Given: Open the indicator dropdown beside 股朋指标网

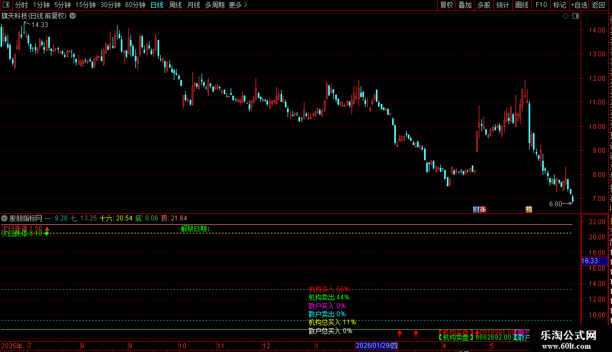Looking at the screenshot, I should click(x=4, y=218).
